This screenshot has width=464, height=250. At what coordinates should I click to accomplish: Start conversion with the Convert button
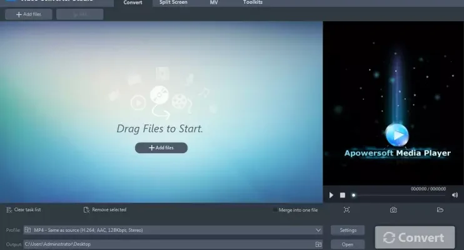point(415,237)
